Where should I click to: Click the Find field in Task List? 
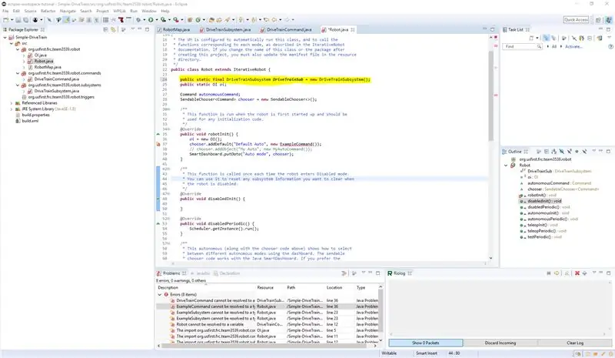tap(521, 46)
